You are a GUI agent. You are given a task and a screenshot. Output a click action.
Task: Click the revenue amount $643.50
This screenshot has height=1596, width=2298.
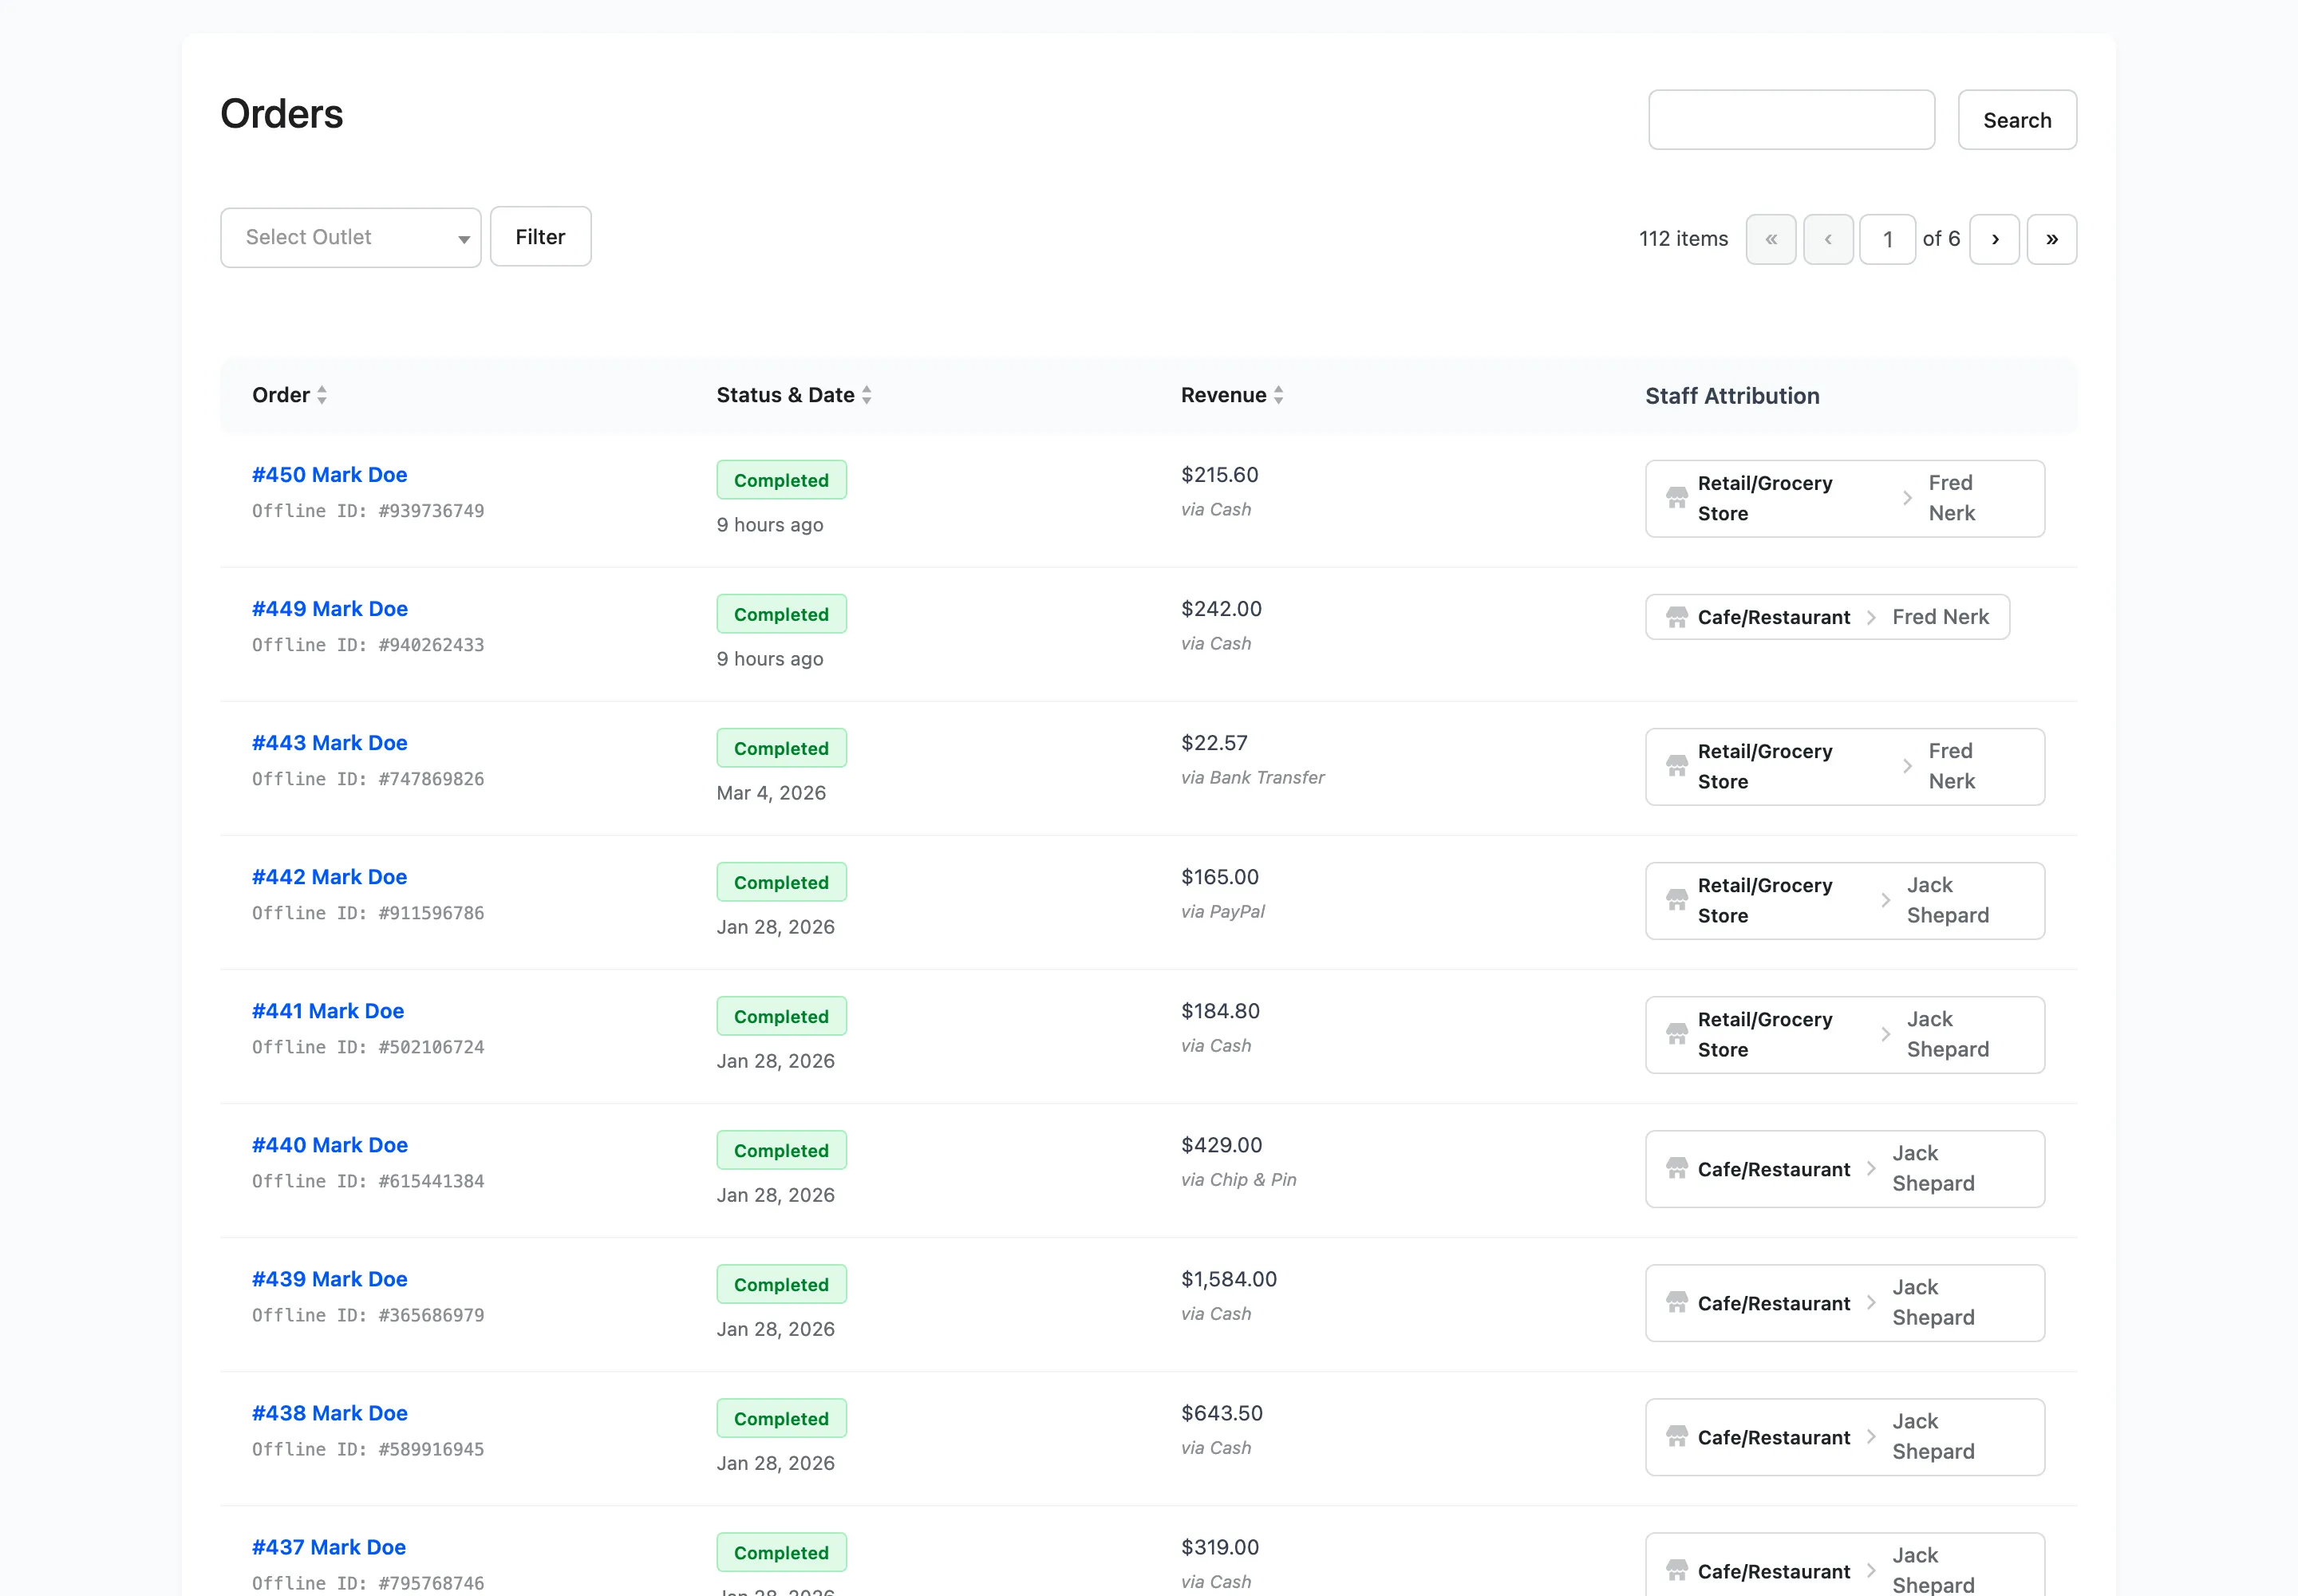1221,1413
